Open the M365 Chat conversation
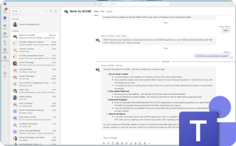The height and width of the screenshot is (146, 236). pos(34,91)
